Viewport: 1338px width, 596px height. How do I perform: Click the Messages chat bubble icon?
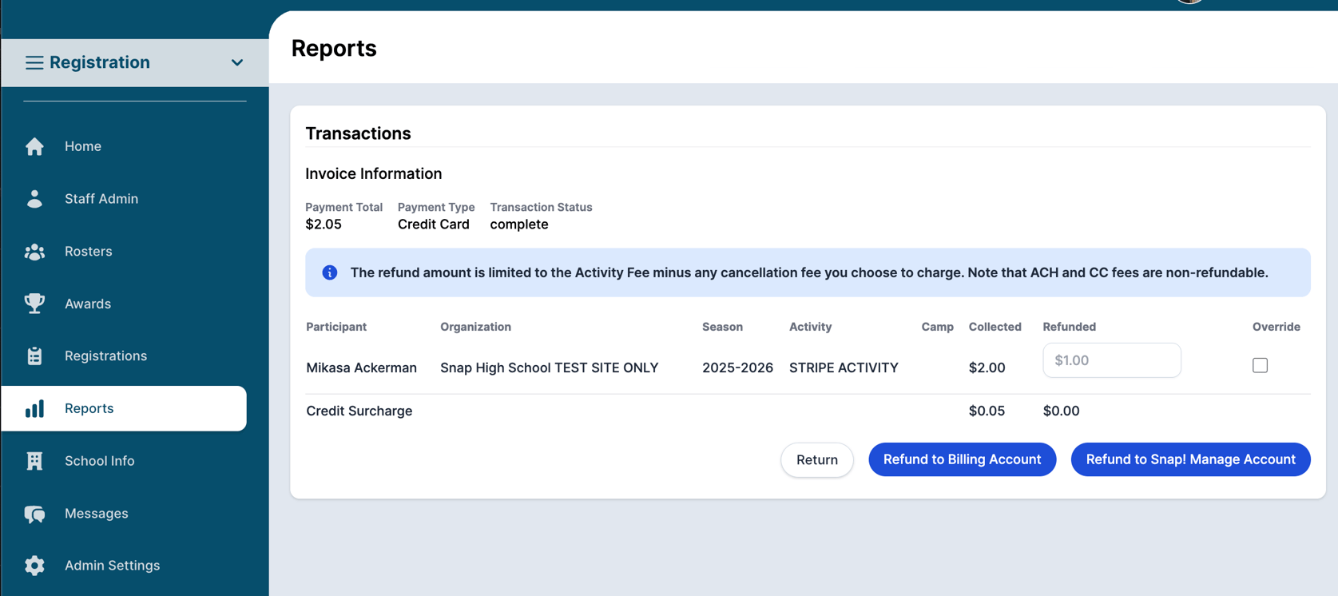(34, 513)
